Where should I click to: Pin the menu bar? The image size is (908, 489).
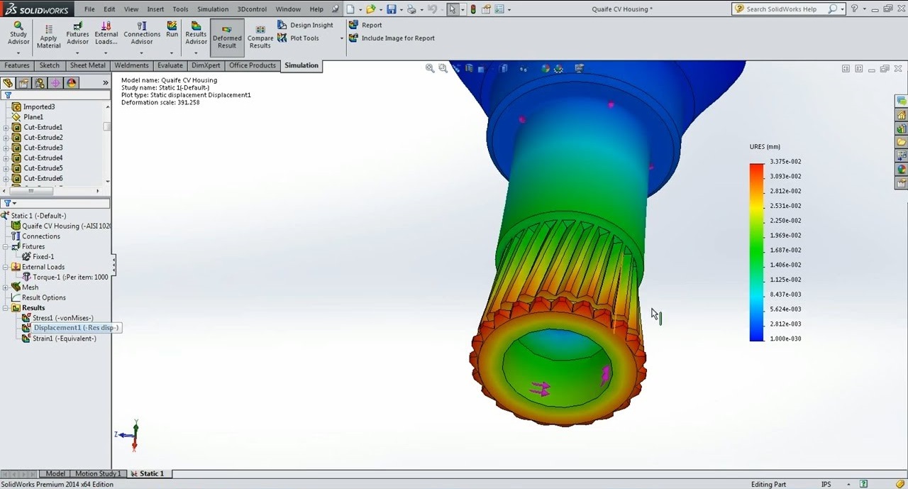point(335,9)
